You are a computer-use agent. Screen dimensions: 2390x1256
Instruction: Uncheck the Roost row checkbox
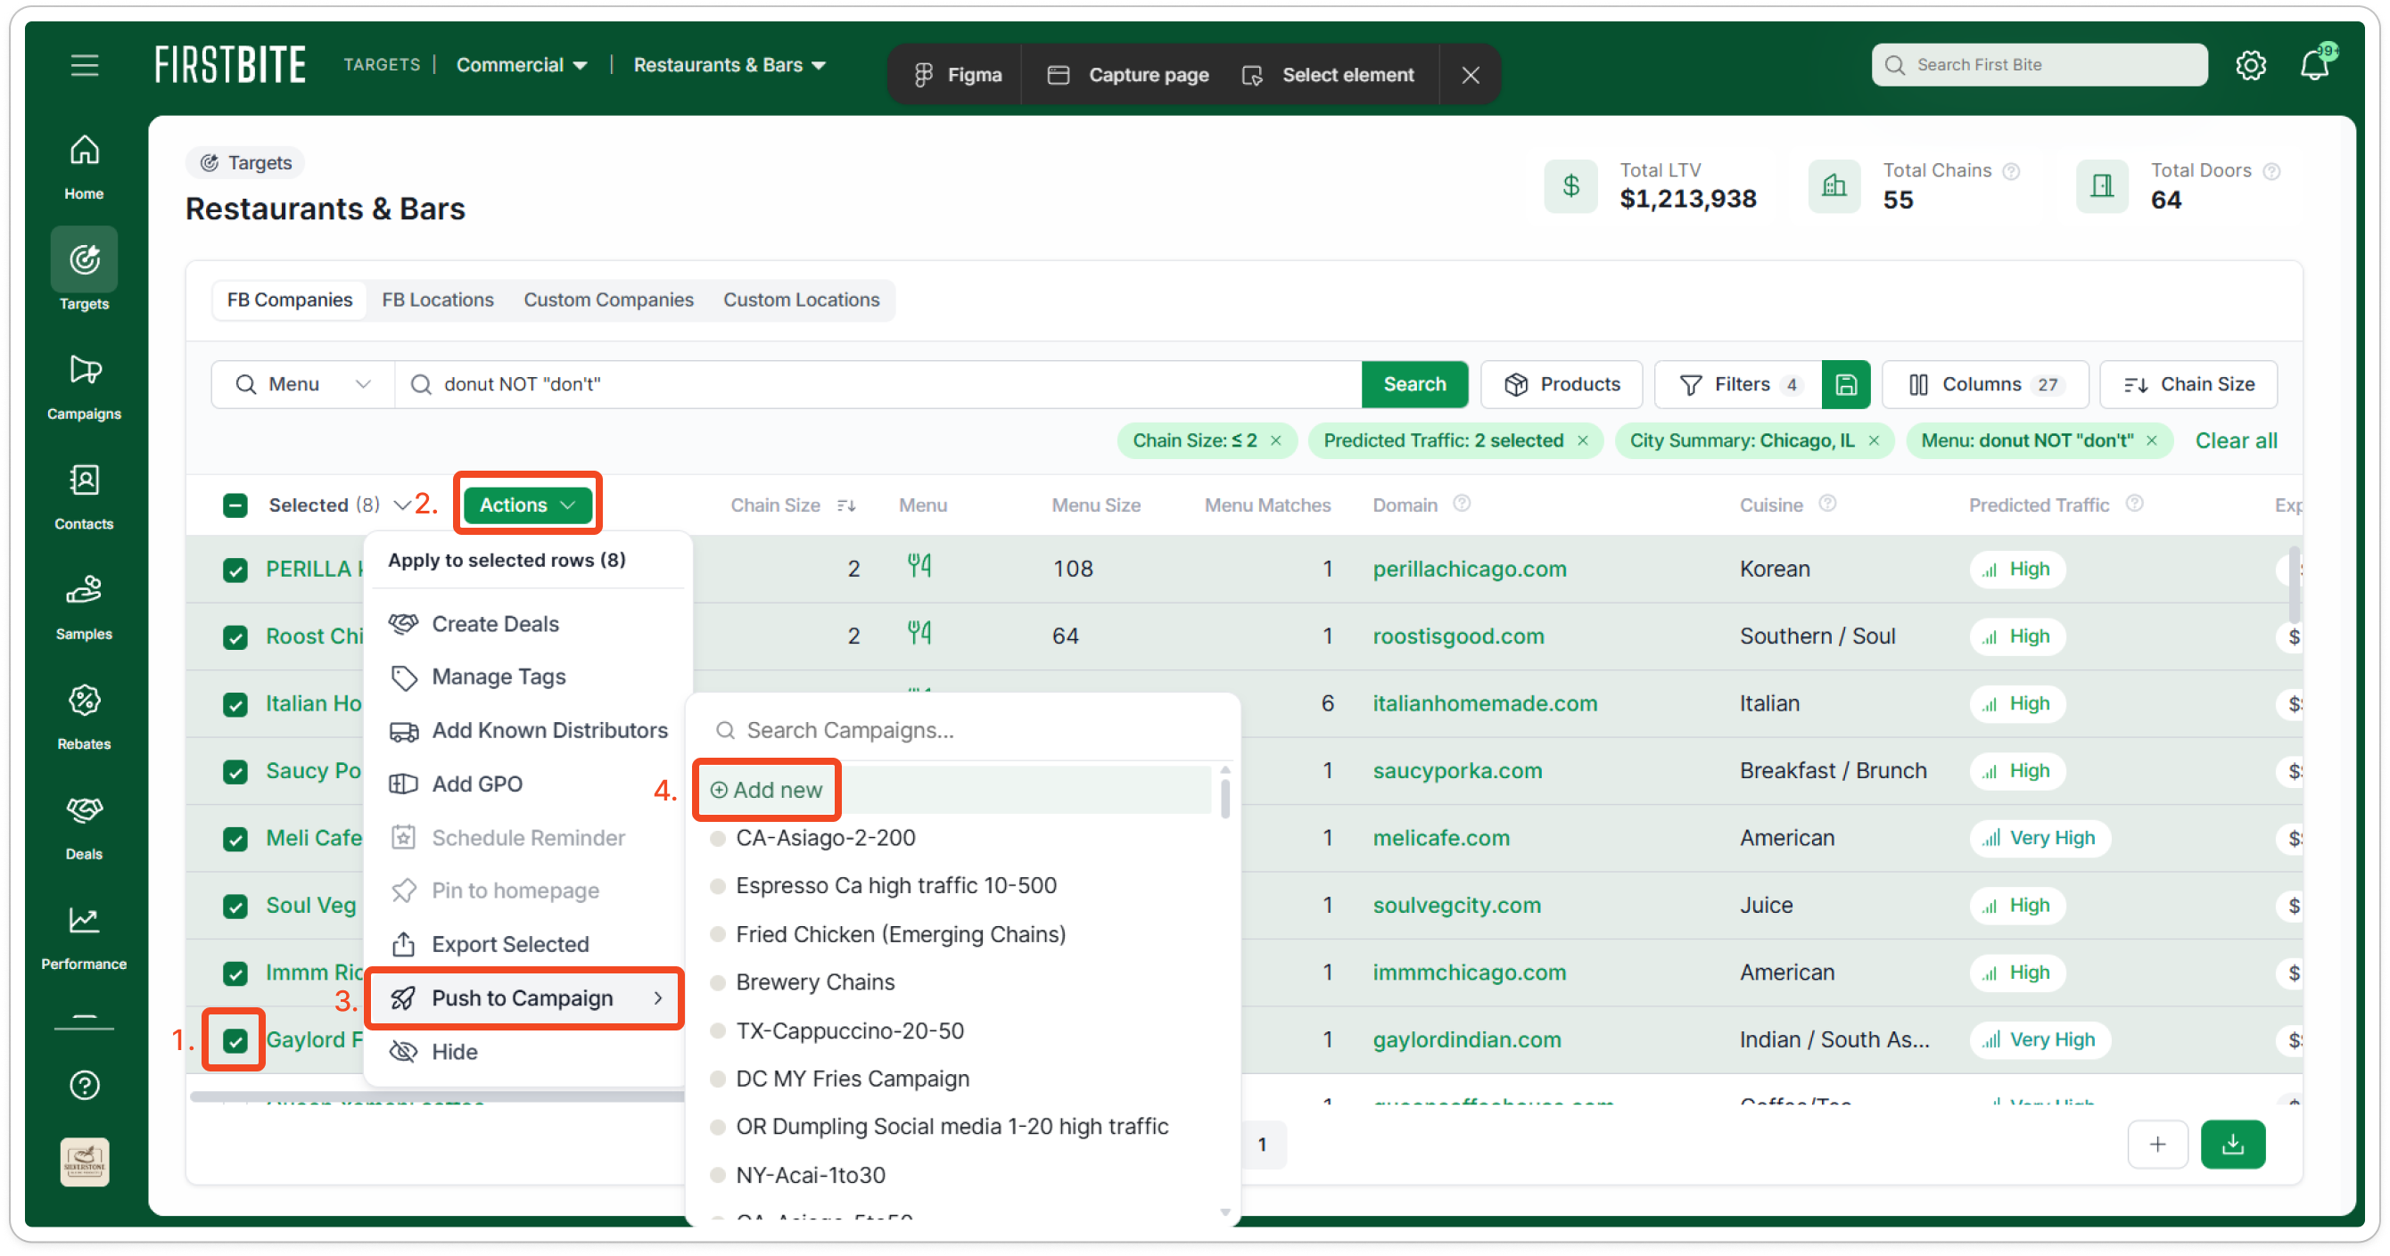click(235, 637)
